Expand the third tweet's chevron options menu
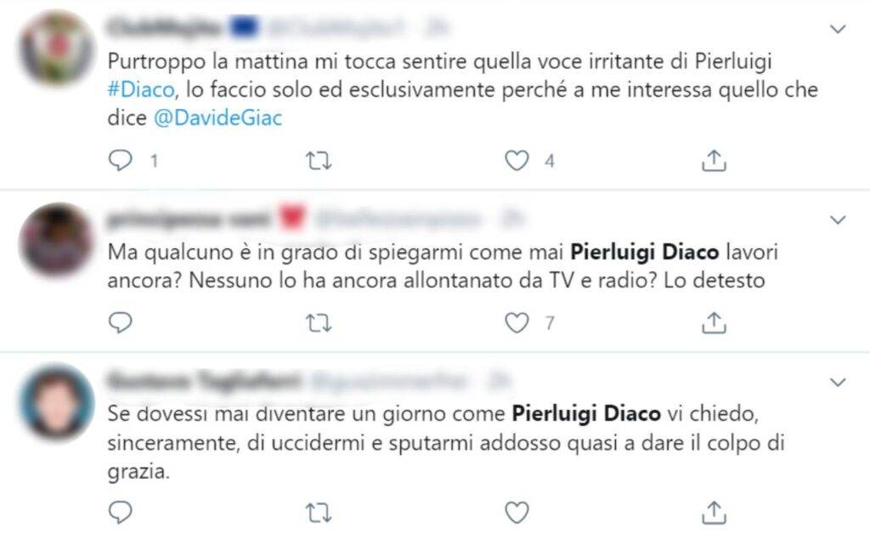Screen dimensions: 870x539 point(837,382)
